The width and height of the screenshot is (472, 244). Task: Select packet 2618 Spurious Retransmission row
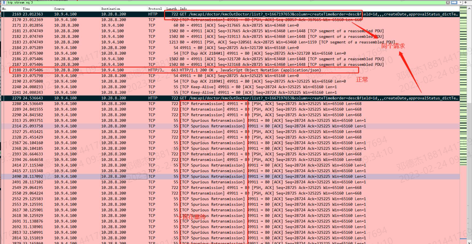tap(230, 215)
